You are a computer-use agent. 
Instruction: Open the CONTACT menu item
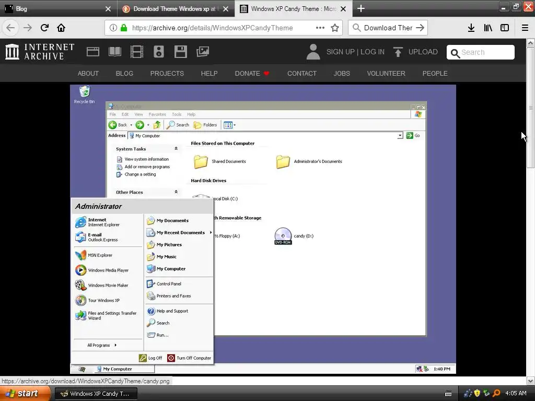tap(301, 73)
